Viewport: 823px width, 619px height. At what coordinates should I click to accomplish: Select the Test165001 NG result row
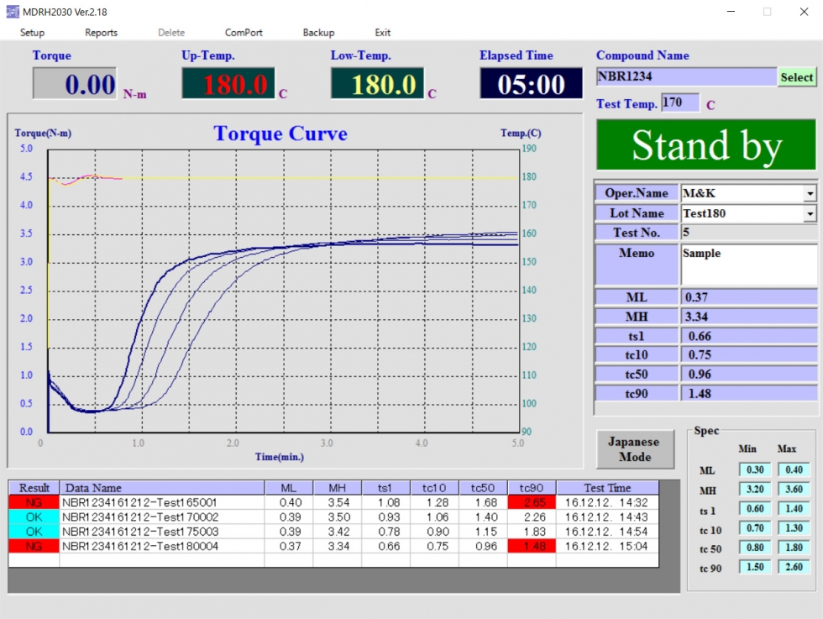(34, 502)
